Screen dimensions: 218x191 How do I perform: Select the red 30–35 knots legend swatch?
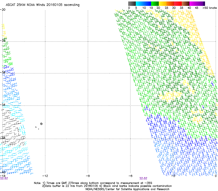tap(178, 4)
